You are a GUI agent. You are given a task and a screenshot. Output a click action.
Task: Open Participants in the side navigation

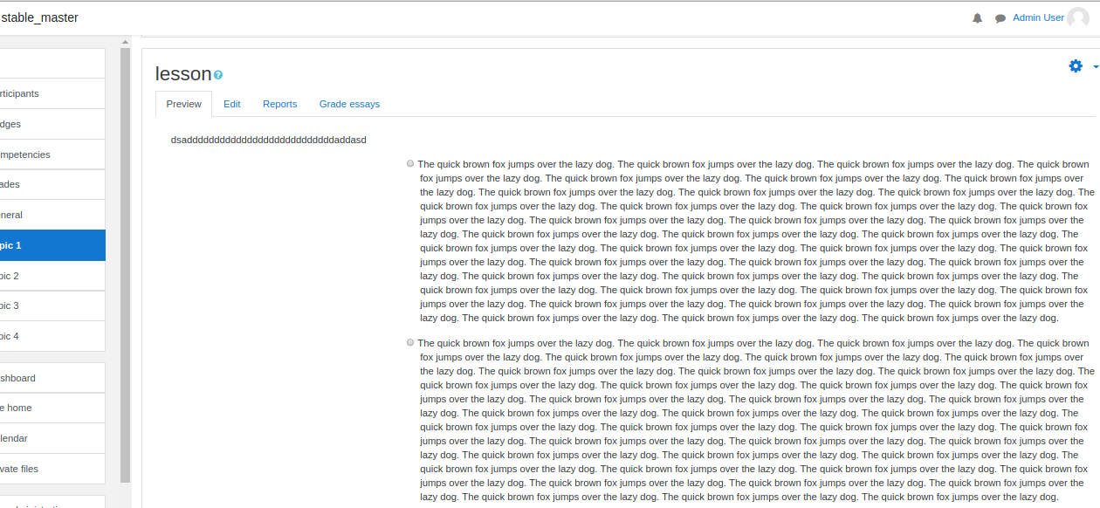[x=52, y=93]
